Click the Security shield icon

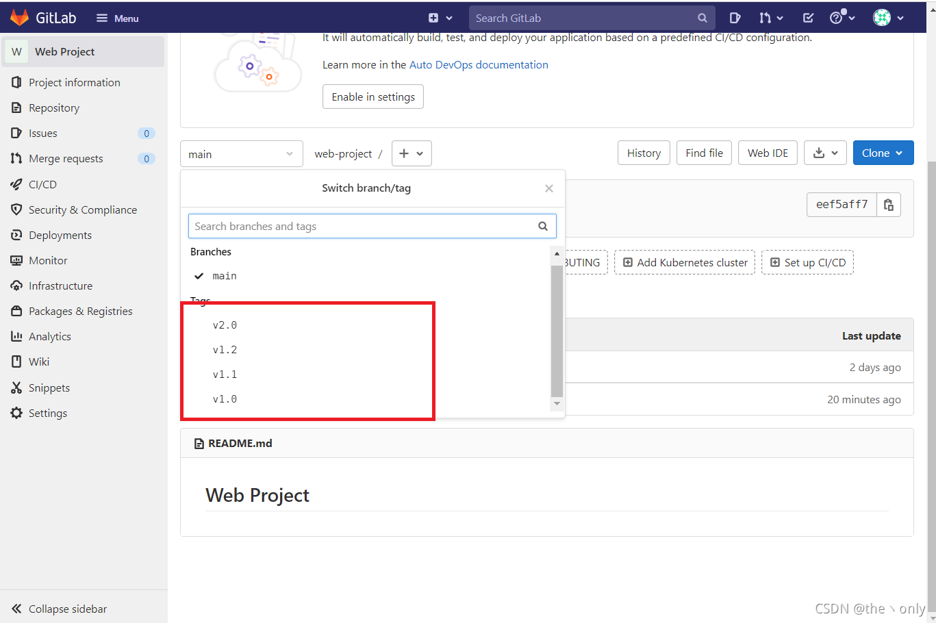click(x=16, y=209)
